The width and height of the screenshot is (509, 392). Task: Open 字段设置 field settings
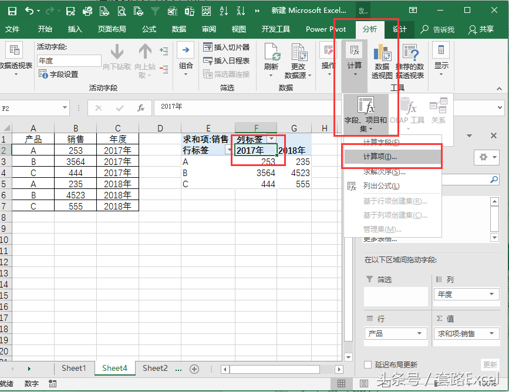click(59, 75)
